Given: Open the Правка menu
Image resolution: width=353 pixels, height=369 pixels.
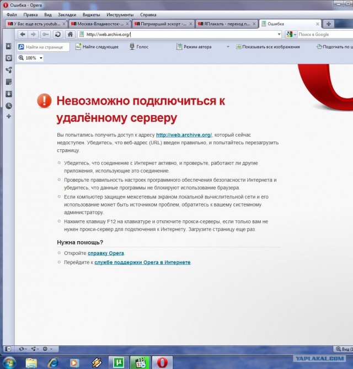Looking at the screenshot, I should (x=30, y=14).
